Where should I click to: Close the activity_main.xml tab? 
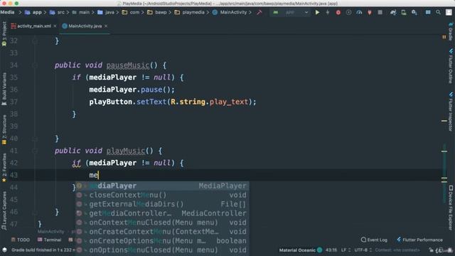55,26
